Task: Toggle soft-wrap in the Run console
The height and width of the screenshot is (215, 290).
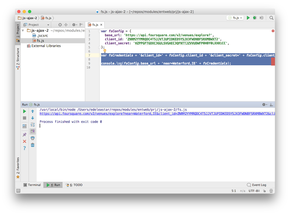Action: click(x=33, y=125)
